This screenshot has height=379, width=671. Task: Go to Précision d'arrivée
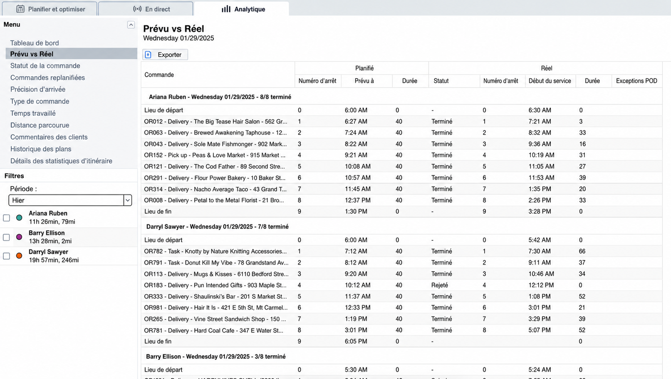coord(38,89)
